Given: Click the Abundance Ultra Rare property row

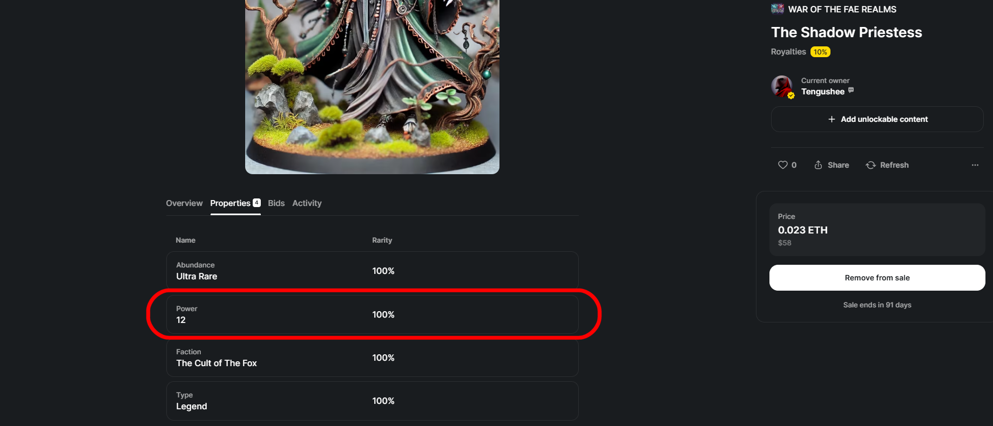Looking at the screenshot, I should pos(372,271).
